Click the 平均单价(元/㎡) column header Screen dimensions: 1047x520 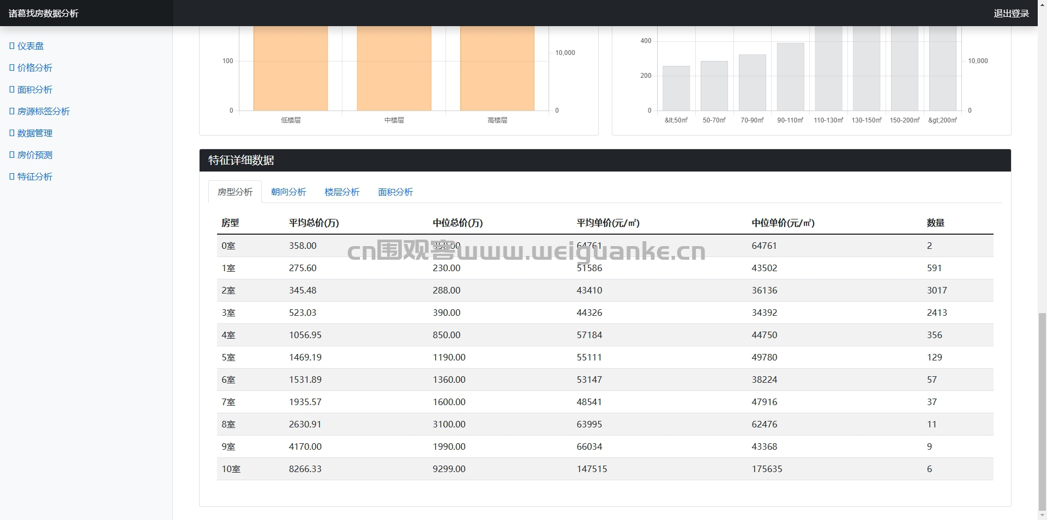tap(608, 223)
